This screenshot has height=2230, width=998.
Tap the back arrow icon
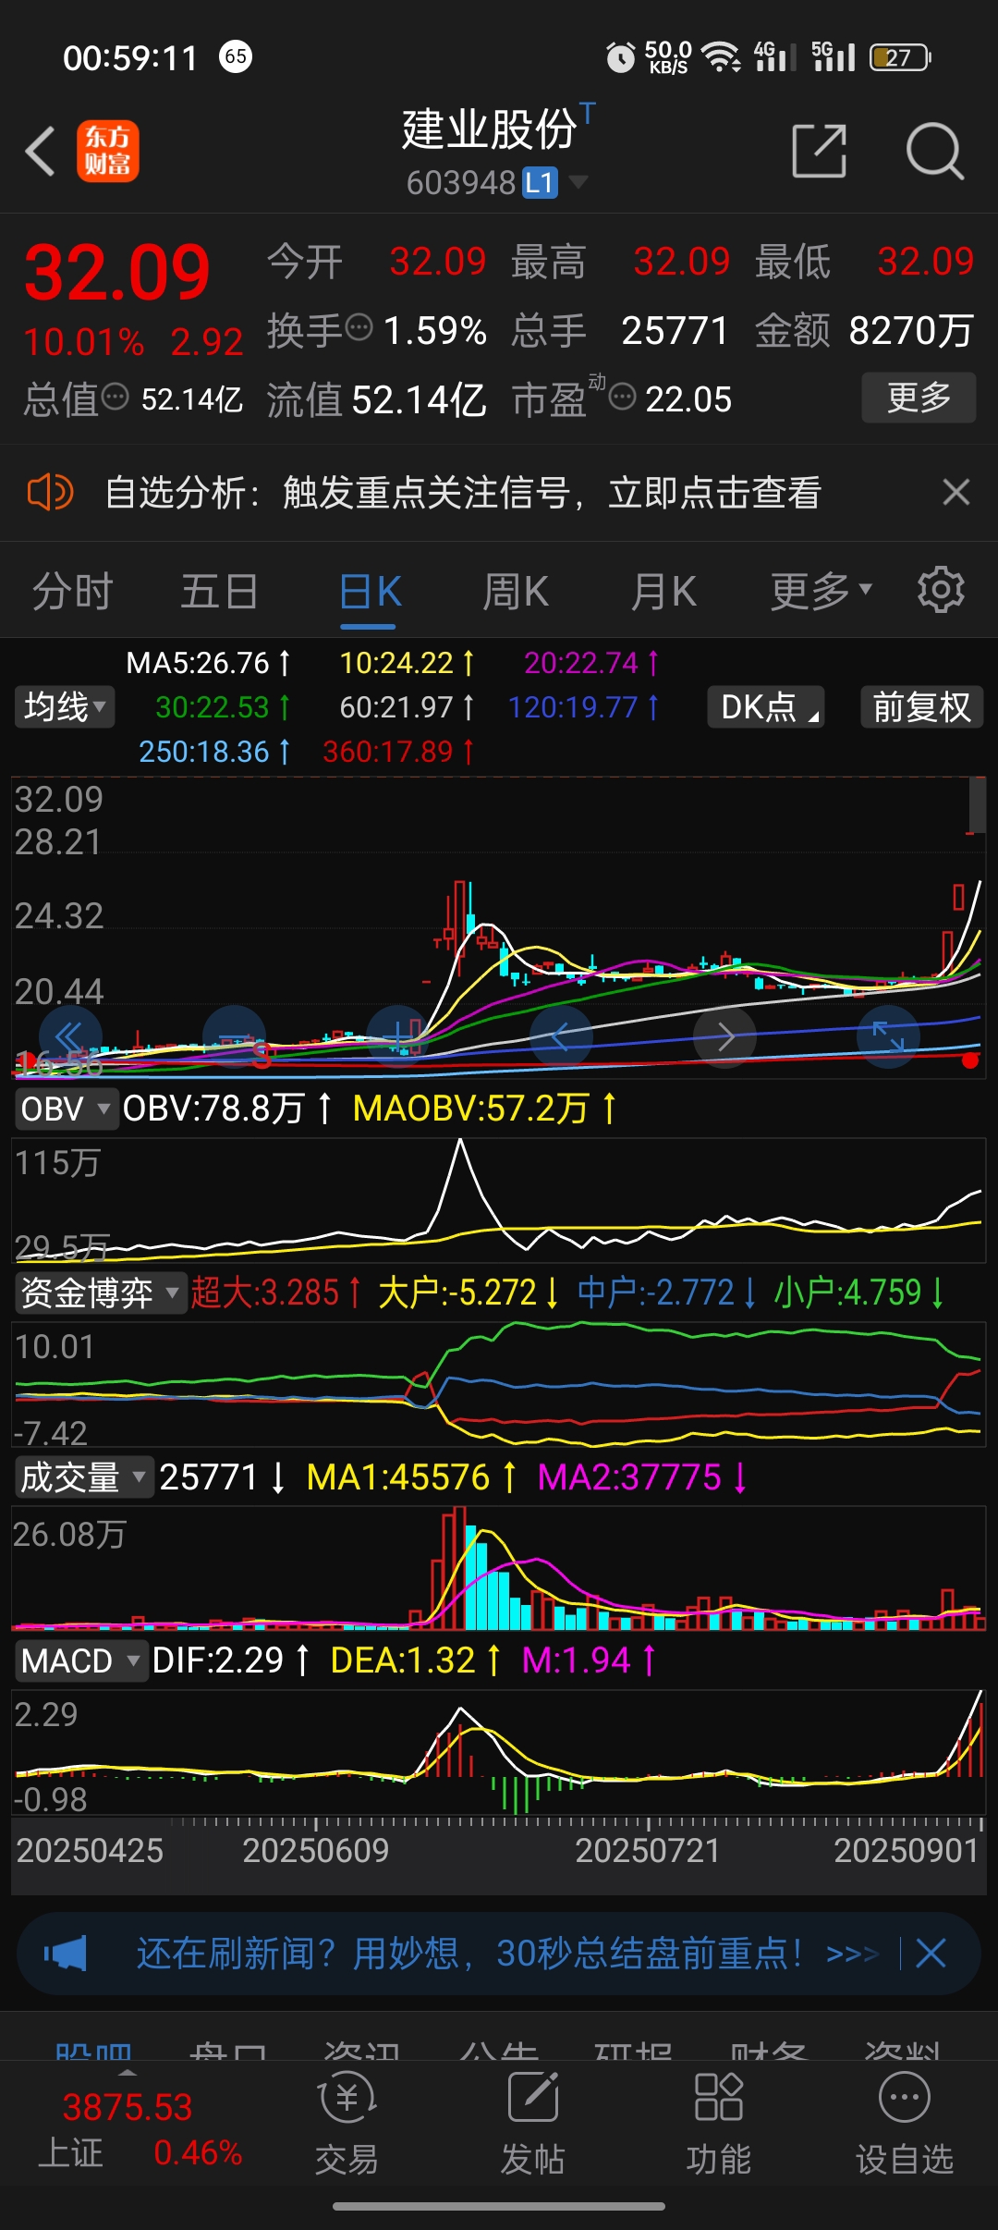pos(41,151)
